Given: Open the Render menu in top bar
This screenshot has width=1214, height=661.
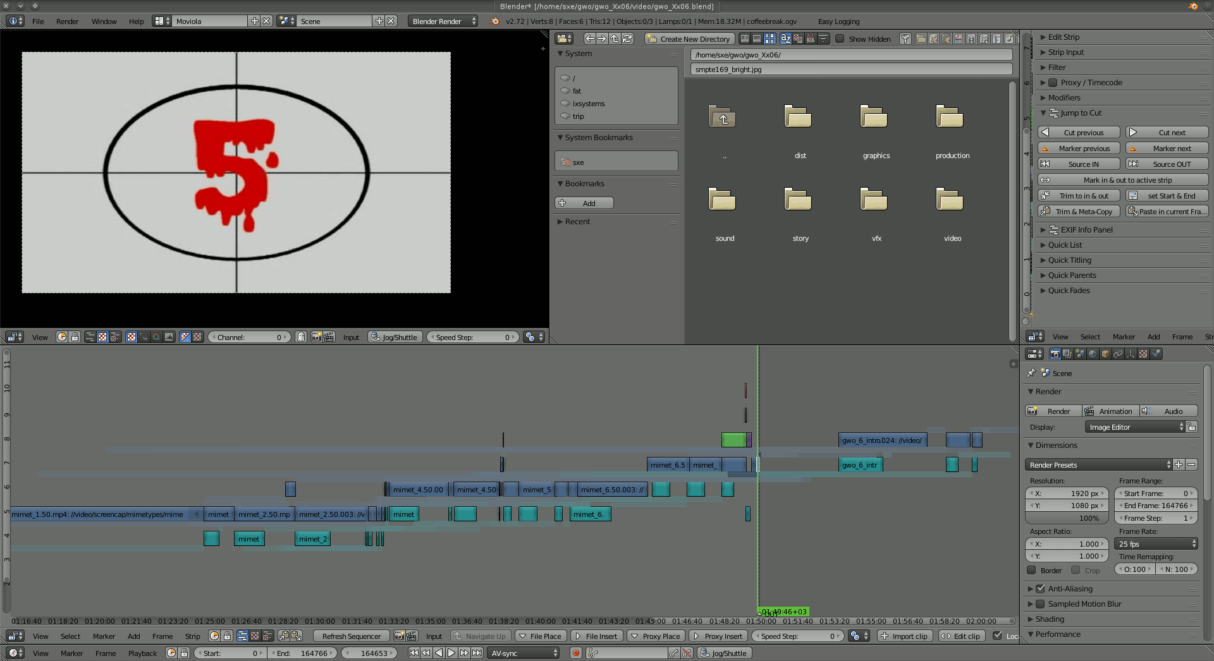Looking at the screenshot, I should pos(67,21).
